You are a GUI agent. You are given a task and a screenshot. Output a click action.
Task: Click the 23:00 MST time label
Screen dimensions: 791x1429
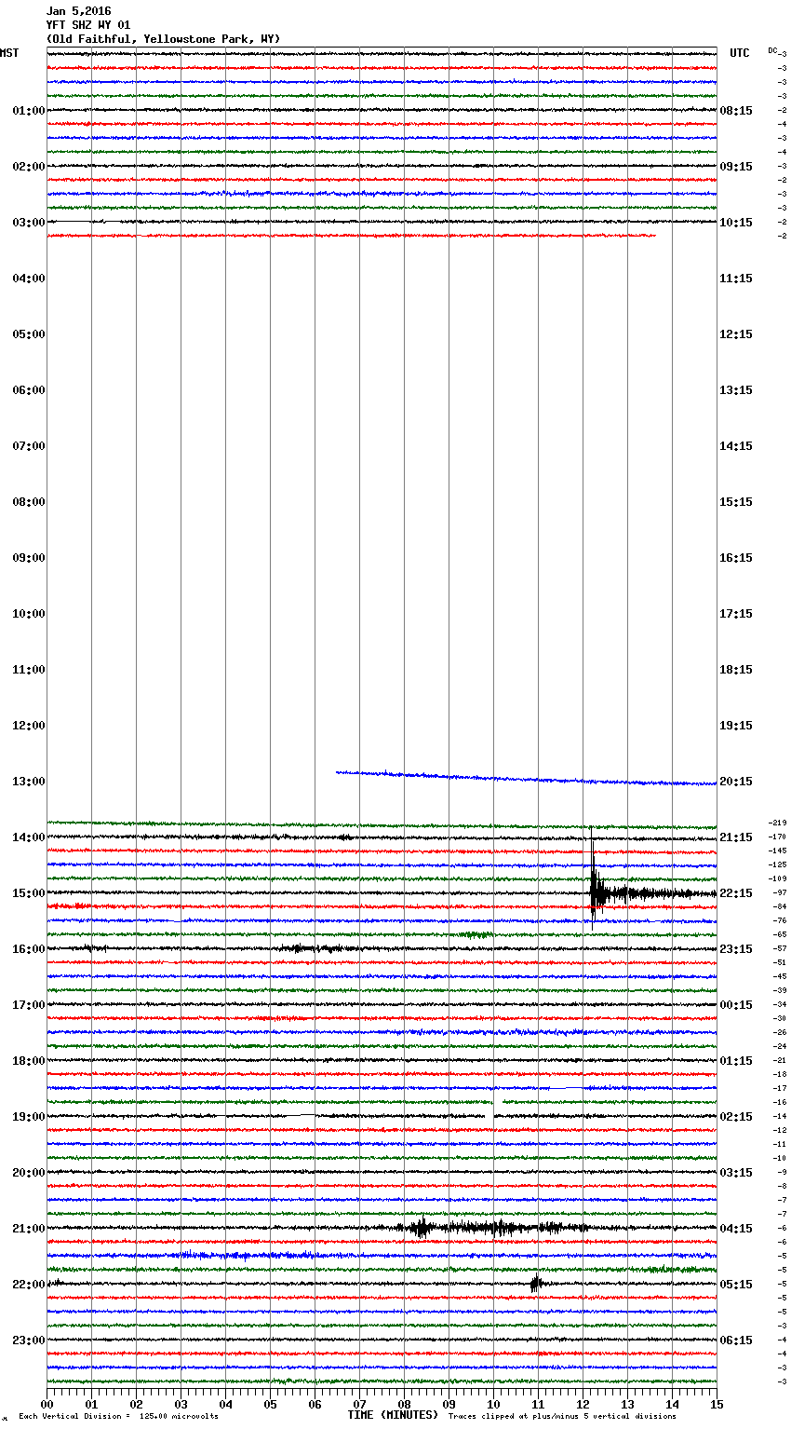[x=29, y=1341]
